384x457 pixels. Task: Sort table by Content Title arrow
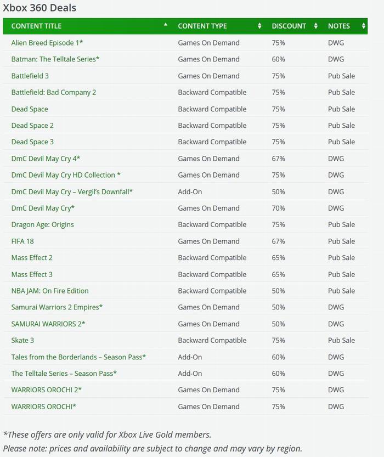click(165, 25)
